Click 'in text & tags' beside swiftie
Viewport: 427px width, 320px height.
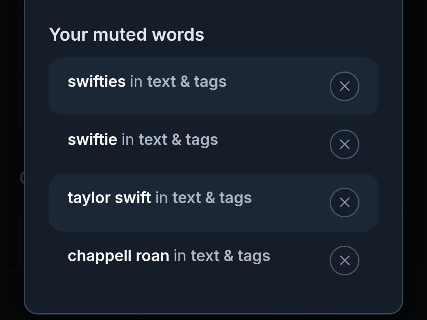tap(170, 140)
